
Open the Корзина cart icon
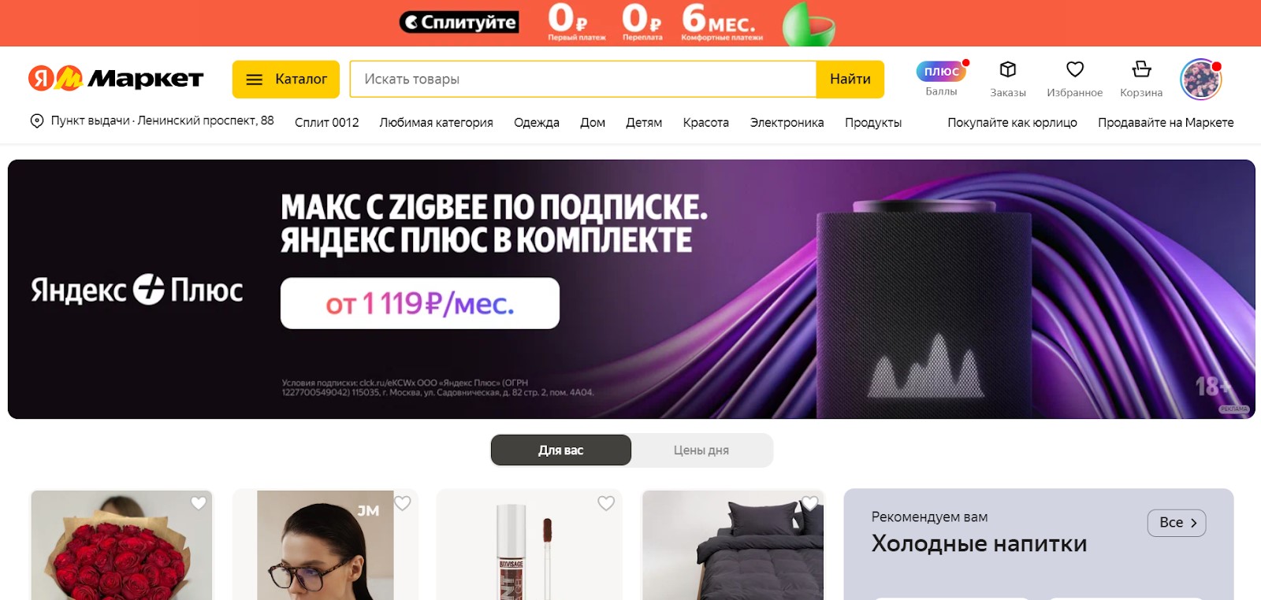[x=1141, y=69]
